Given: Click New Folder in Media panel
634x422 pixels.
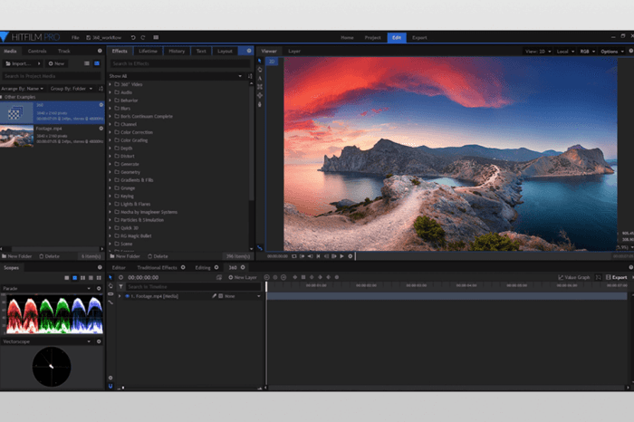Looking at the screenshot, I should [x=16, y=256].
